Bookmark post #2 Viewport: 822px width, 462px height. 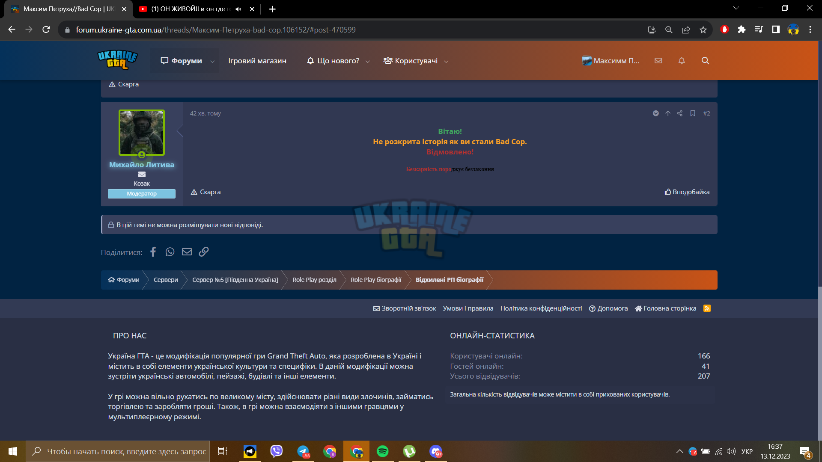pyautogui.click(x=692, y=113)
